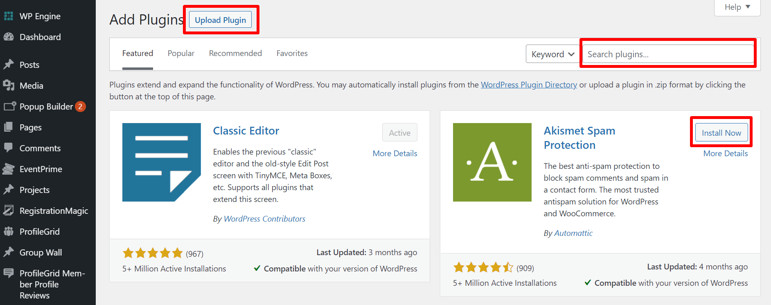The height and width of the screenshot is (305, 771).
Task: Click Classic Editor five-star rating
Action: tap(153, 253)
